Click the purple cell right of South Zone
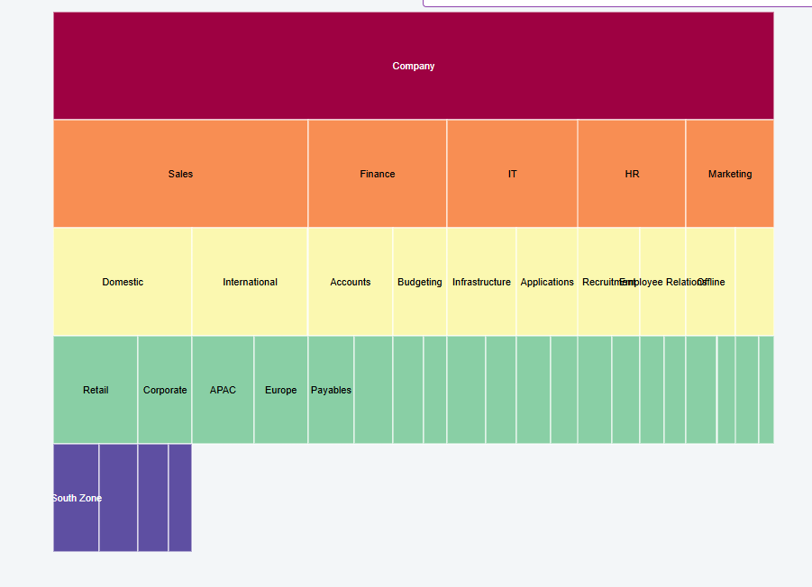 point(119,498)
